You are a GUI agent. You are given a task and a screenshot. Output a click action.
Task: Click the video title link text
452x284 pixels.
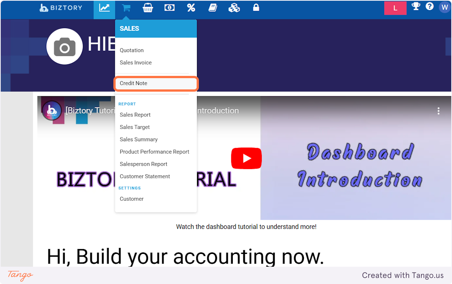[x=152, y=111]
